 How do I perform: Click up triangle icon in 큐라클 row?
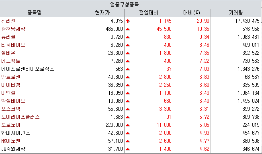coord(128,37)
